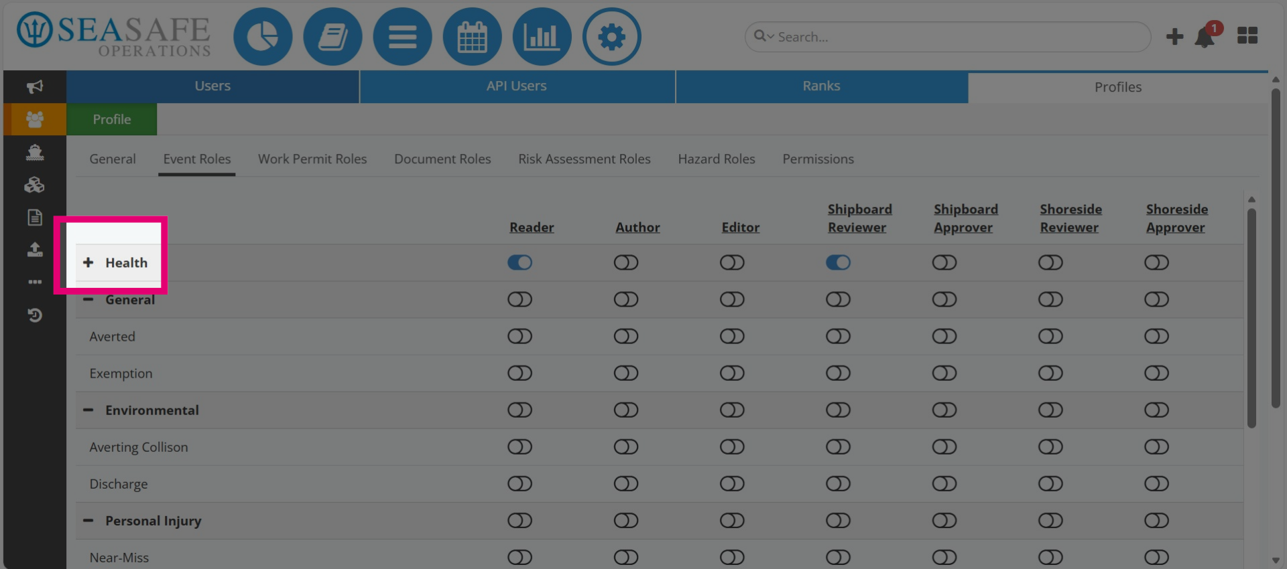Click Shoreside Approver column header
This screenshot has width=1287, height=569.
point(1177,218)
